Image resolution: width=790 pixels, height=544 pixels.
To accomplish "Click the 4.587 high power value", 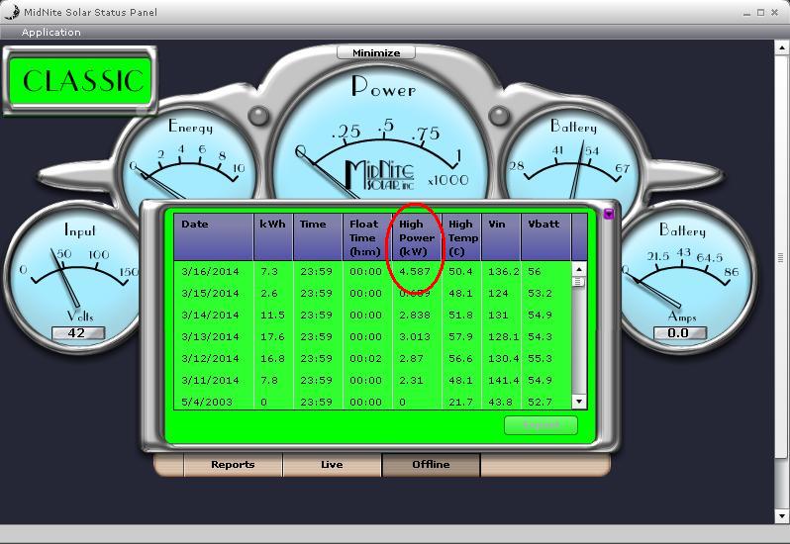I will pos(415,272).
